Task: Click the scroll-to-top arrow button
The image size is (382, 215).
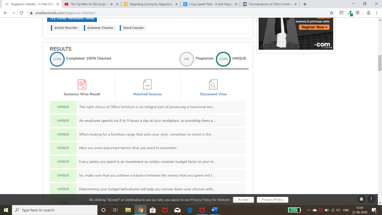Action: pyautogui.click(x=371, y=199)
